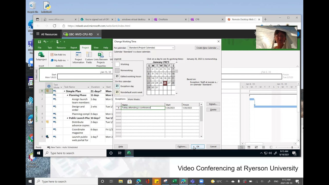Cancel the Change Working Time dialog
This screenshot has height=185, width=329.
tap(213, 146)
